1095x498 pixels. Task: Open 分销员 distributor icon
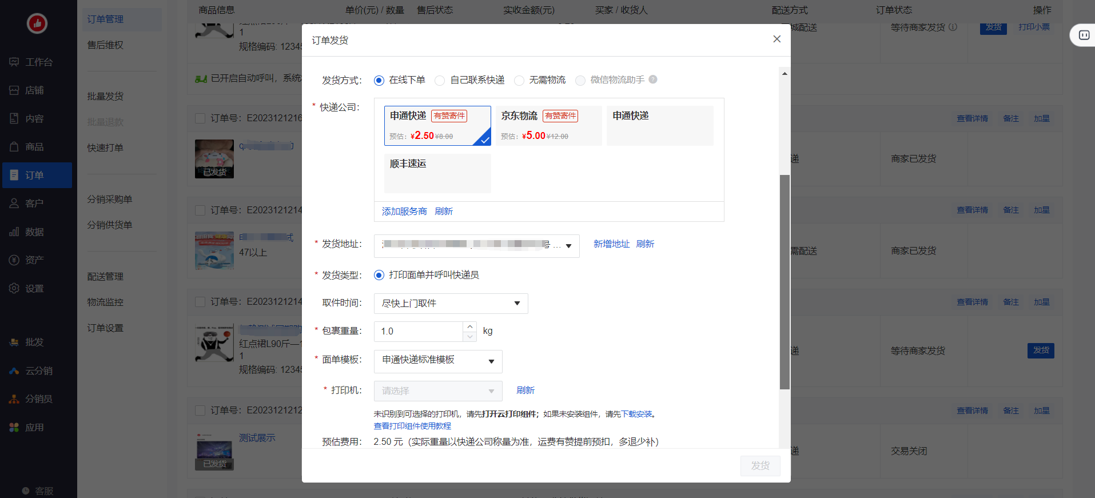[14, 399]
